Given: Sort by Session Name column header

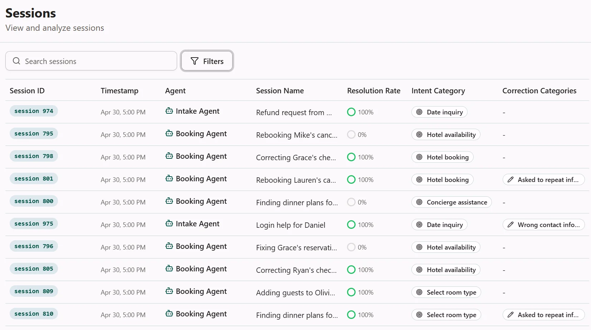Looking at the screenshot, I should [280, 91].
